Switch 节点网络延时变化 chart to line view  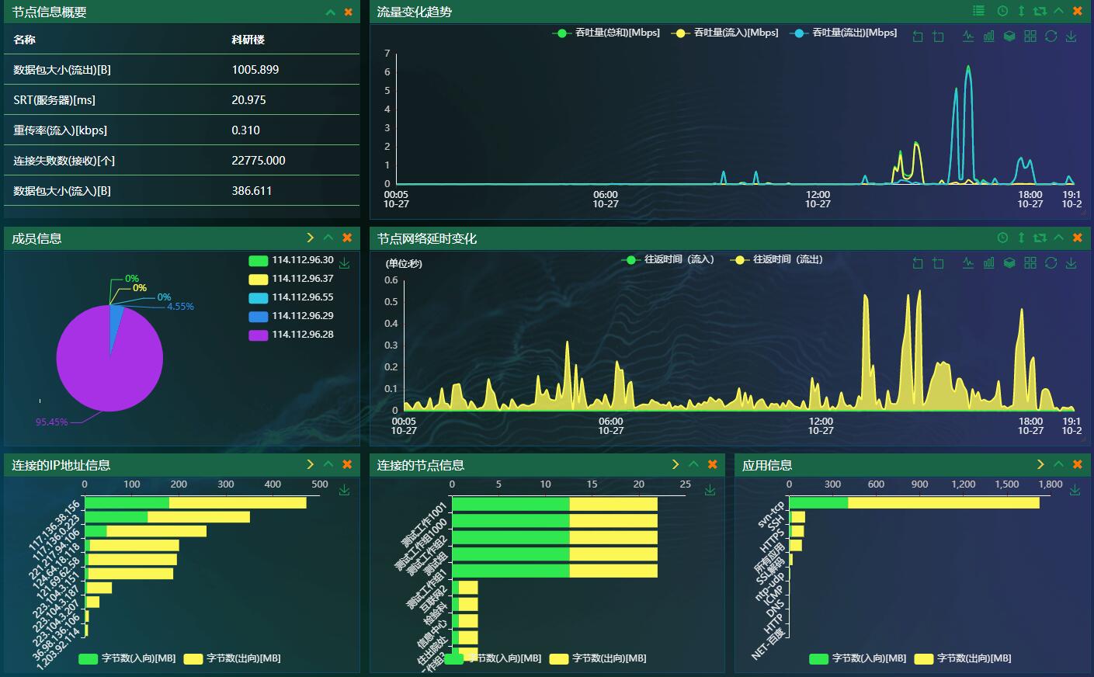[x=968, y=262]
